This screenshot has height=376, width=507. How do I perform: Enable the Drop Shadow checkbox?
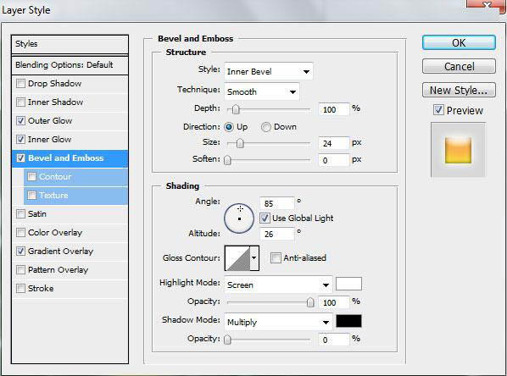tap(20, 83)
